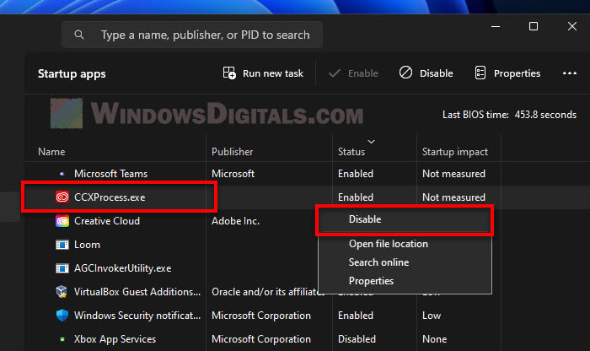Select the AGCInvokerUtility.exe name
This screenshot has height=351, width=590.
(123, 268)
